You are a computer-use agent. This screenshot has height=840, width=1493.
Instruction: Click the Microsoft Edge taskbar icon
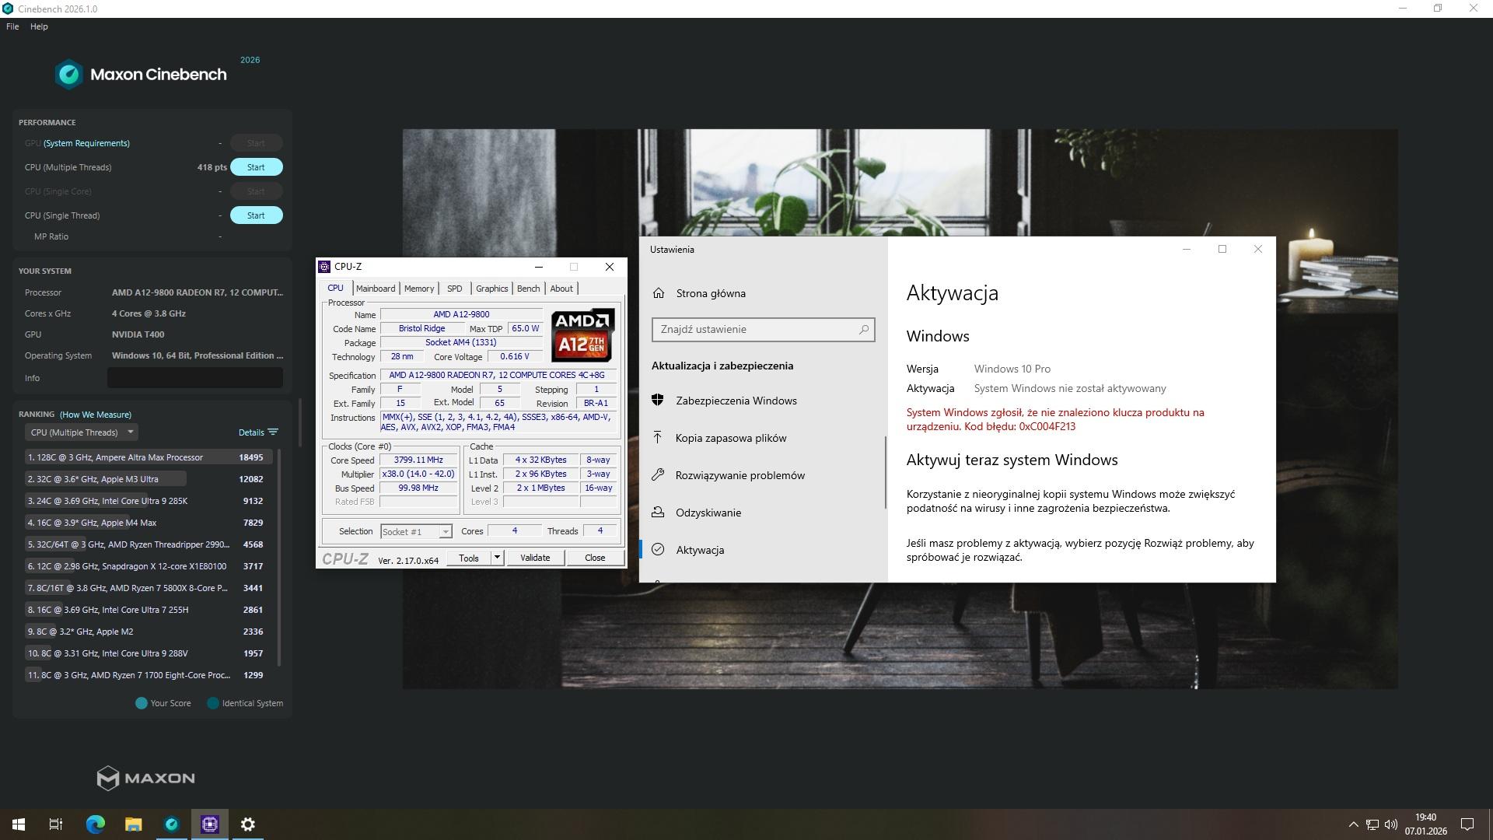95,824
